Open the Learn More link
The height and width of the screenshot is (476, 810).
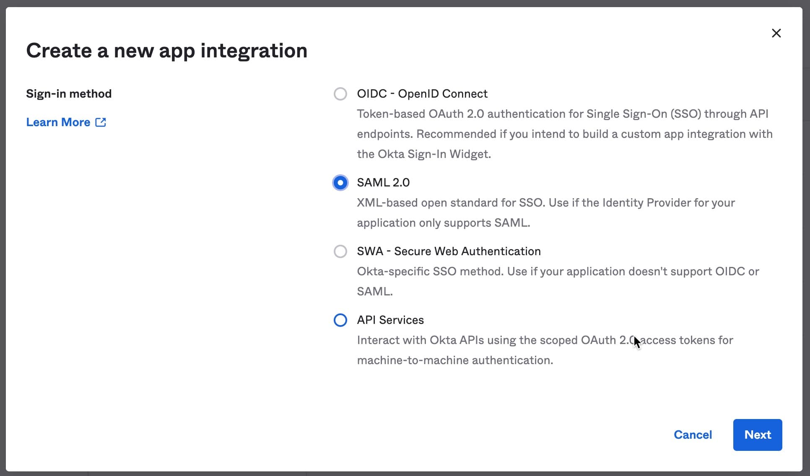58,122
